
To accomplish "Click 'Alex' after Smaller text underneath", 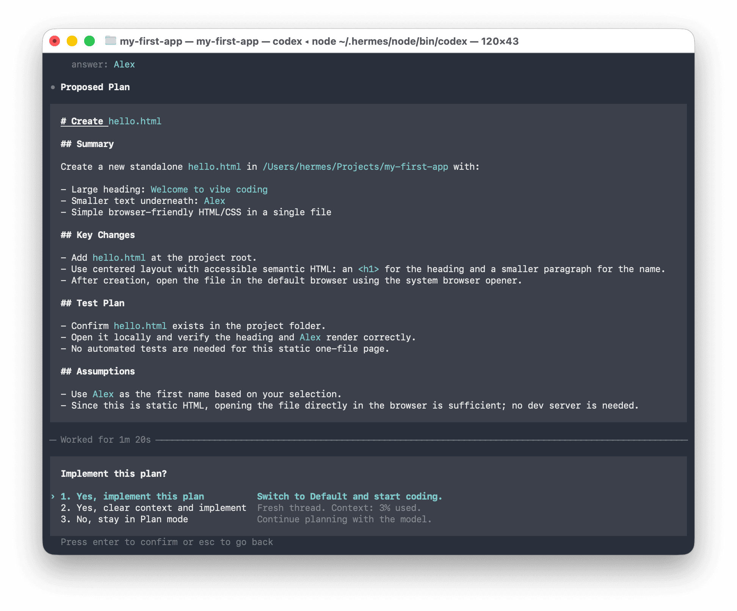I will click(215, 201).
